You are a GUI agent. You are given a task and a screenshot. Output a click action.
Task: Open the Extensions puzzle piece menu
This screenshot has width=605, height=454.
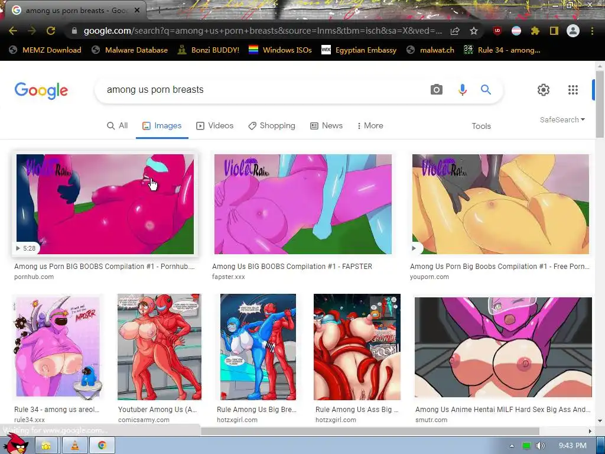(x=535, y=31)
